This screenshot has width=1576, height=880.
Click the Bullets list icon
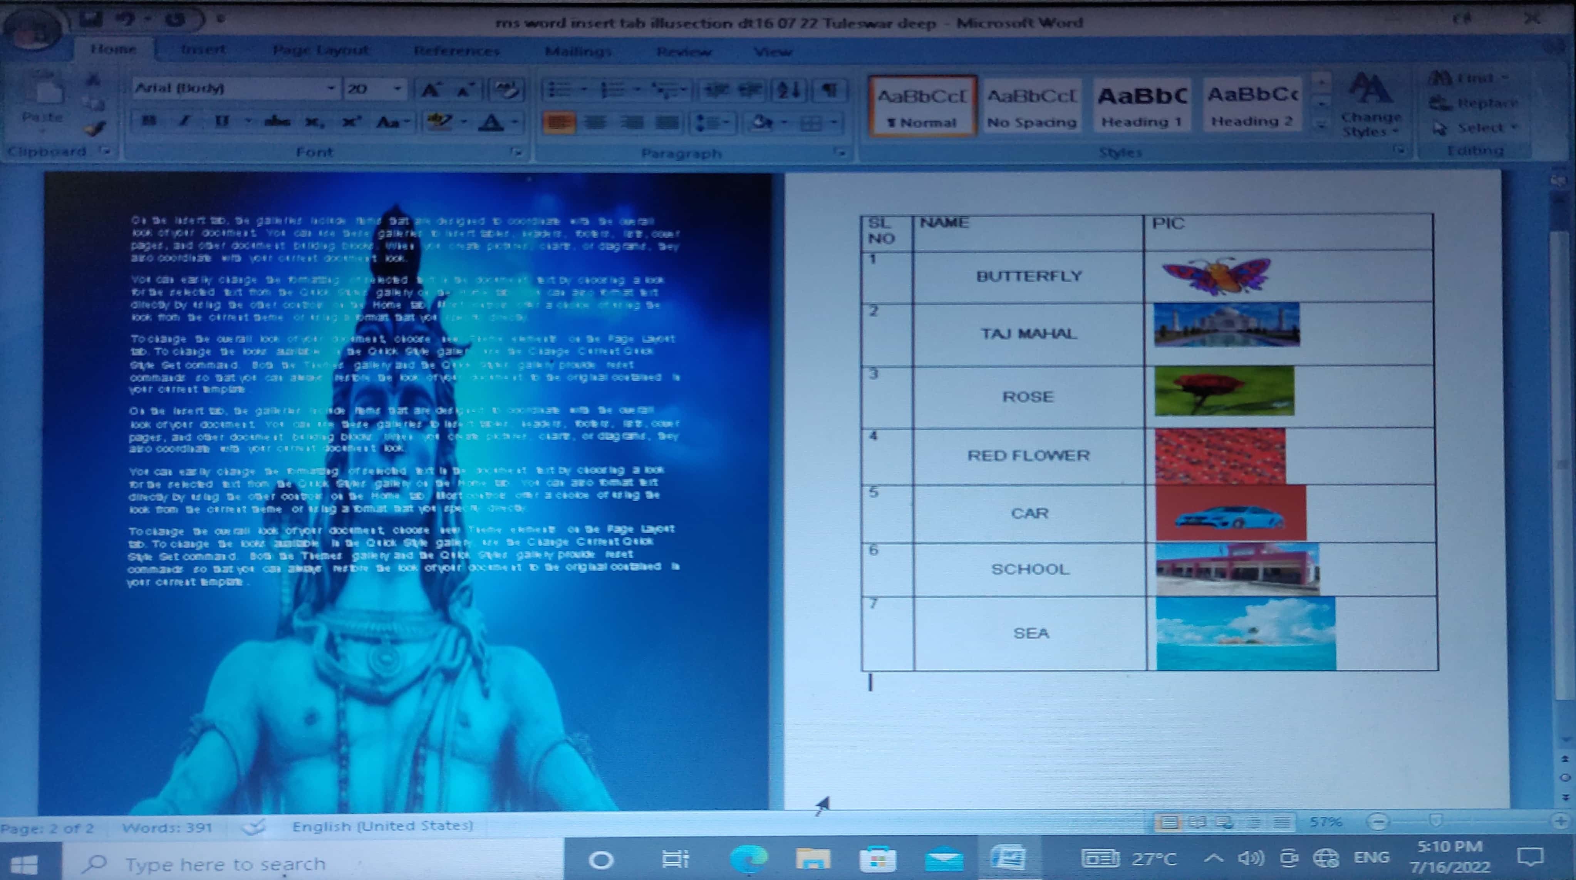(560, 91)
